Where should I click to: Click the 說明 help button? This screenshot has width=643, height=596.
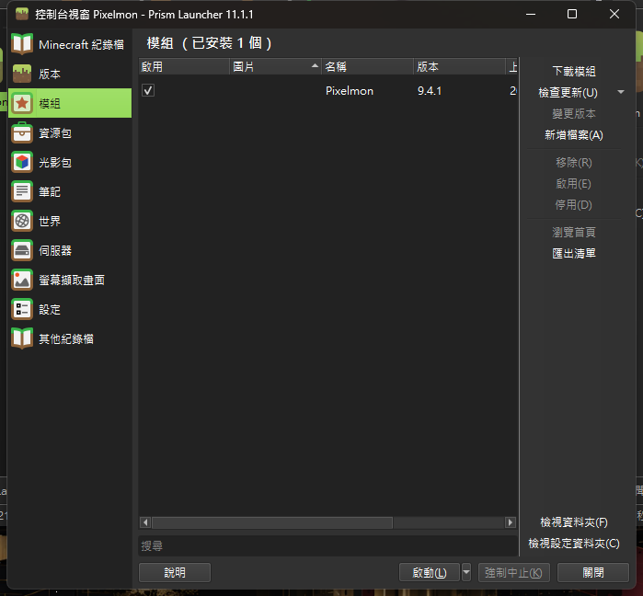(175, 572)
